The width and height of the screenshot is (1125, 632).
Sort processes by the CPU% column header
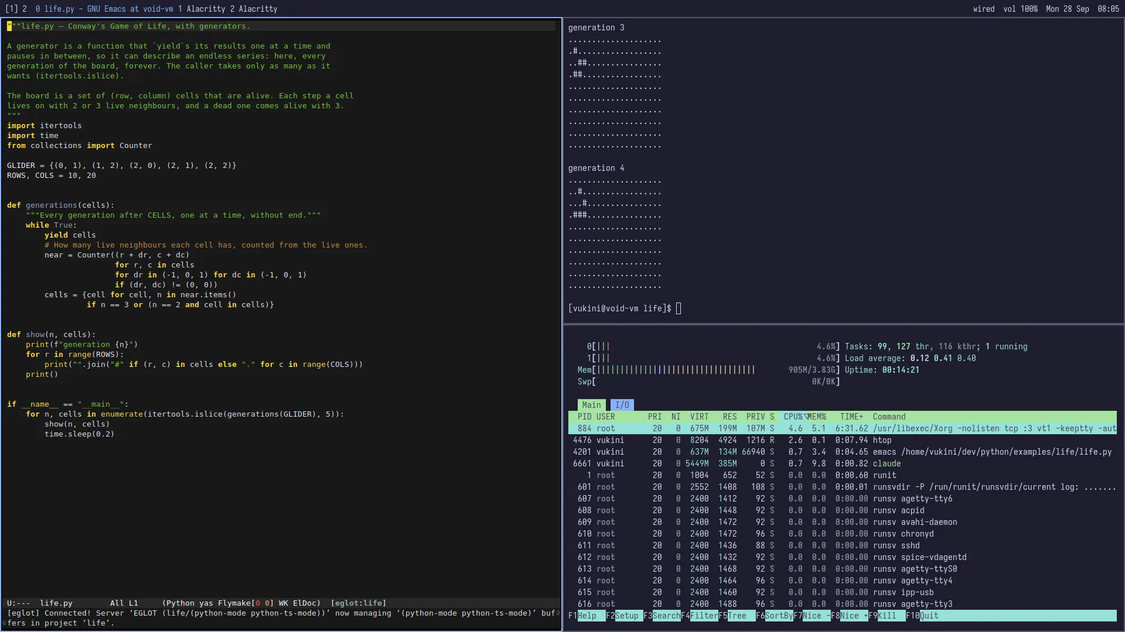795,417
